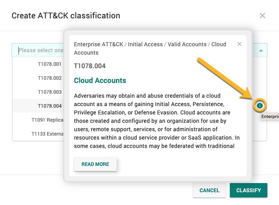This screenshot has height=205, width=279.
Task: Select the highlighted T1078.004 entry
Action: tap(50, 106)
